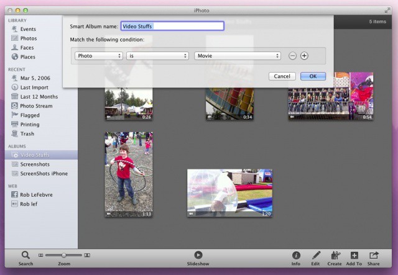The height and width of the screenshot is (275, 398).
Task: Start the Slideshow playback
Action: point(198,255)
